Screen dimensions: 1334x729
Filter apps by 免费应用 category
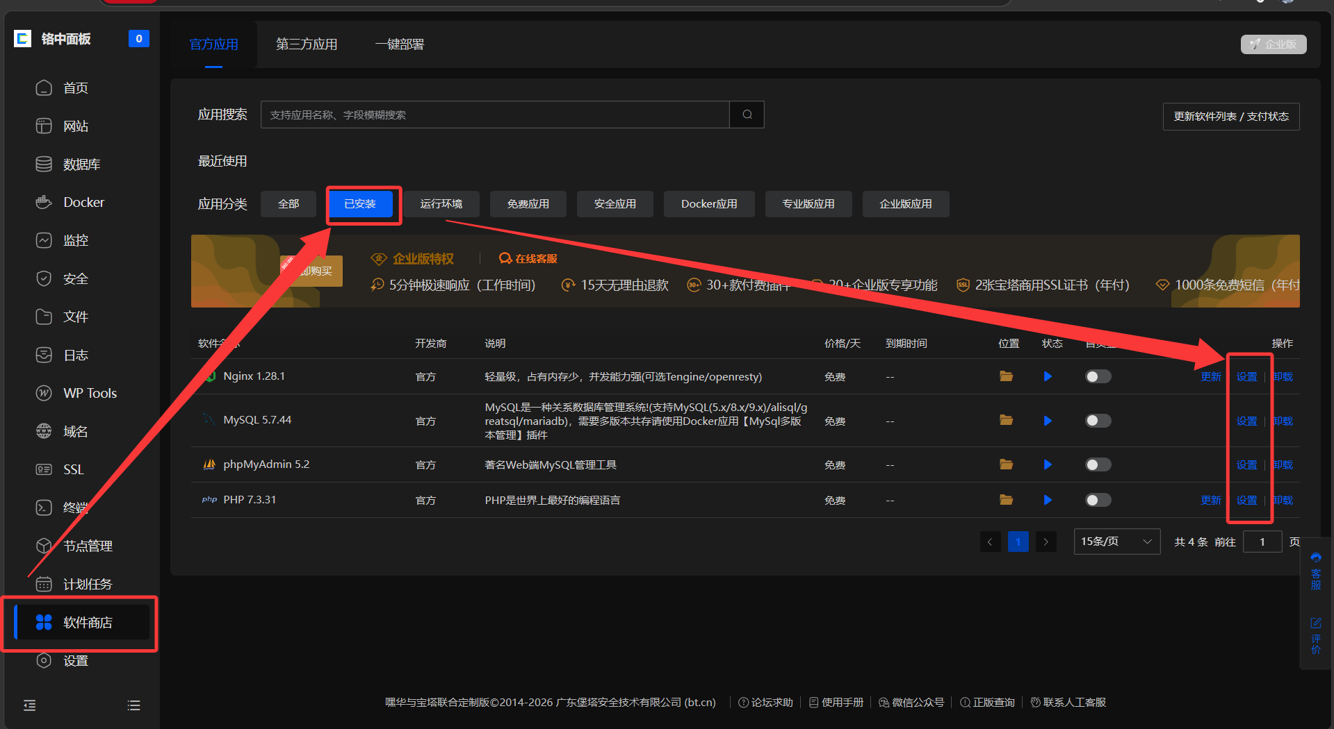(528, 204)
